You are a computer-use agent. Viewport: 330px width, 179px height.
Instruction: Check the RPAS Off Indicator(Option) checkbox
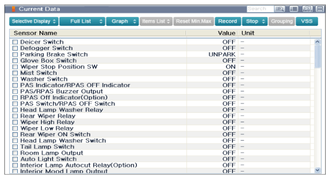15,97
